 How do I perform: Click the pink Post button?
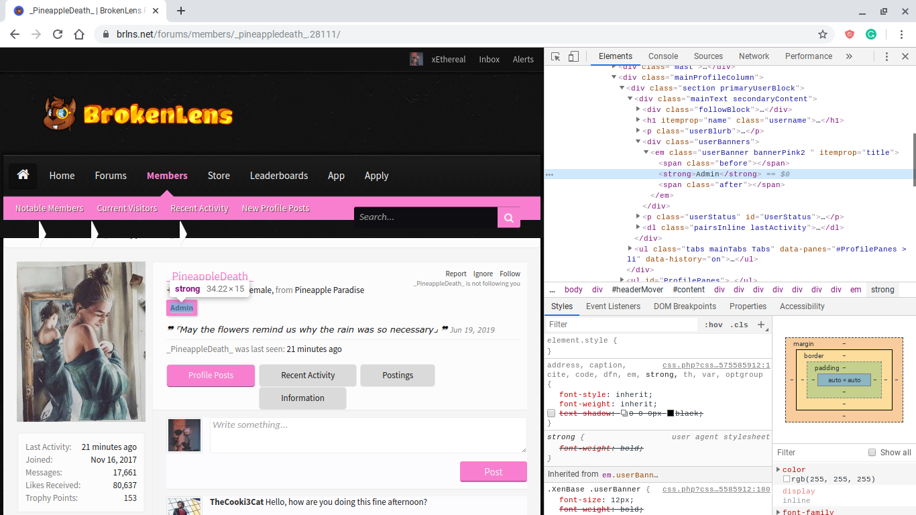(494, 471)
